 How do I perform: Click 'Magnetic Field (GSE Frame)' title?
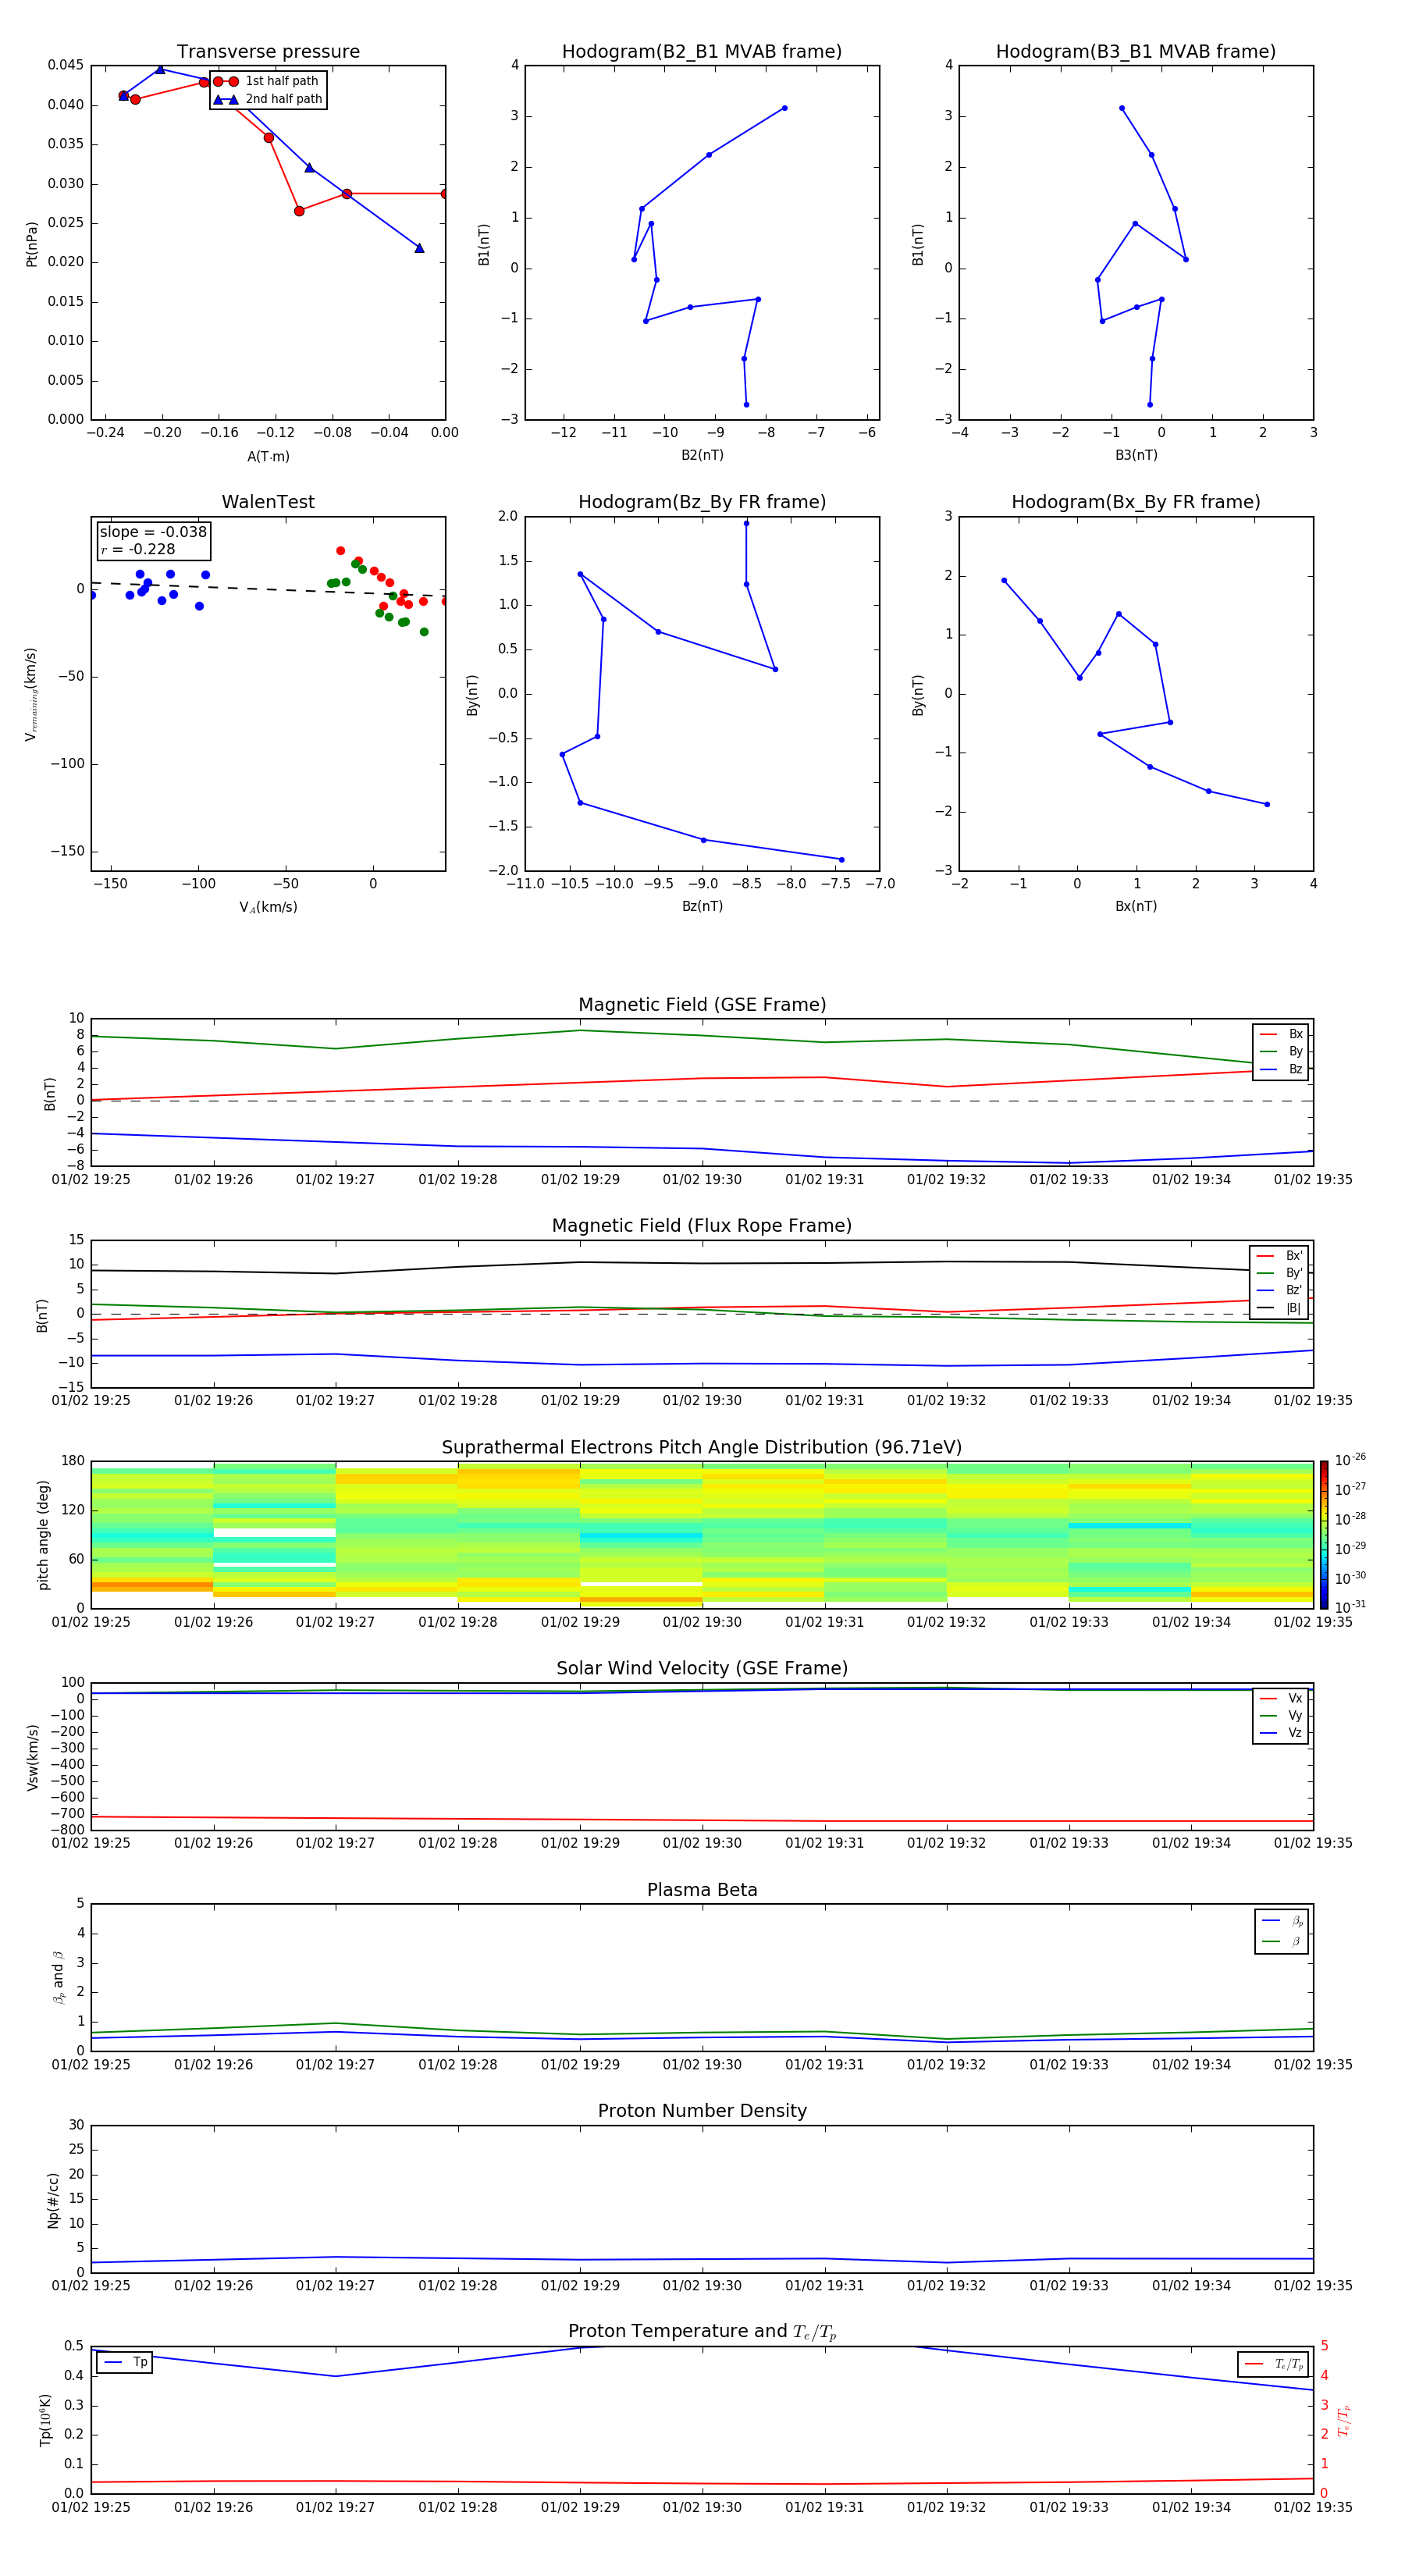pyautogui.click(x=702, y=1005)
